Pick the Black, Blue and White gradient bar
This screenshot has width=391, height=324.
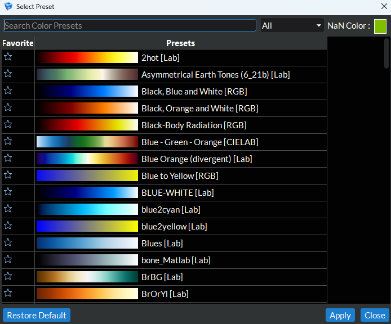(87, 91)
